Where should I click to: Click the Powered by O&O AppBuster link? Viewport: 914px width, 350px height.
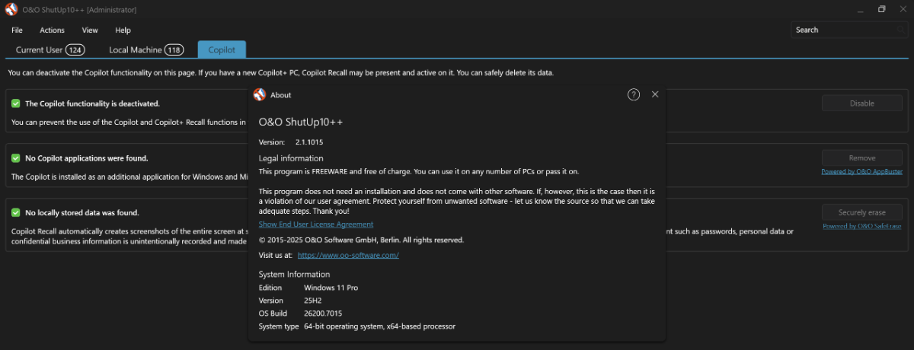(x=861, y=172)
